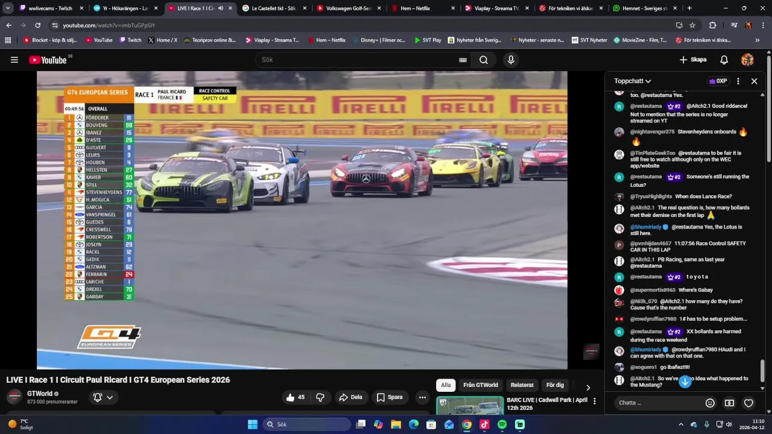Click the 0XP crown badge

[x=718, y=81]
